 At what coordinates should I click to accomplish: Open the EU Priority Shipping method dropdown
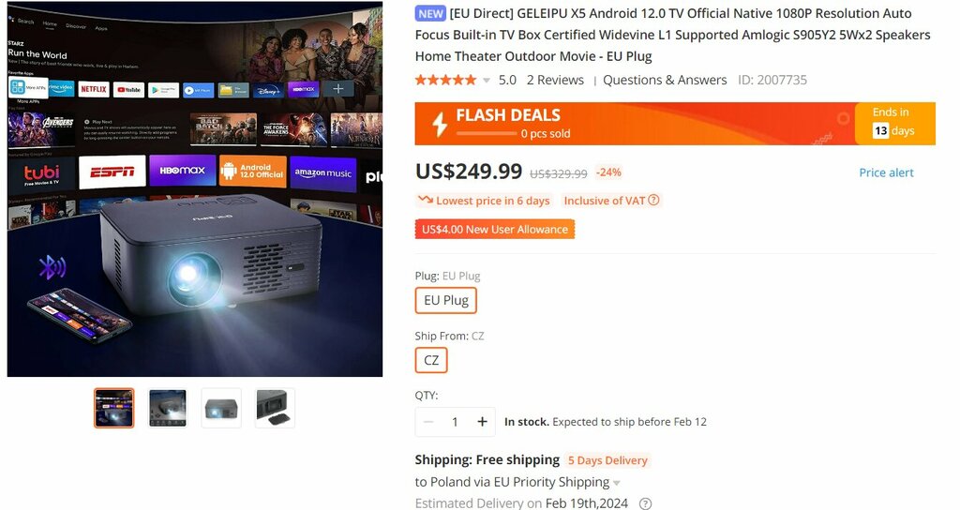tap(617, 483)
